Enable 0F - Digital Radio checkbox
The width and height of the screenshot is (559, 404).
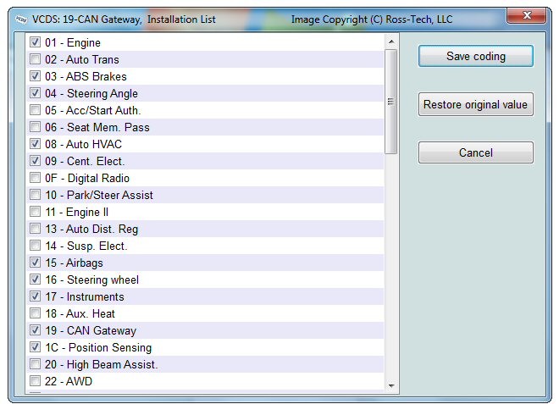point(35,178)
